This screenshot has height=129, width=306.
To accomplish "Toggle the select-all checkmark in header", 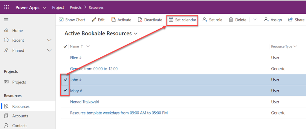I will click(65, 47).
